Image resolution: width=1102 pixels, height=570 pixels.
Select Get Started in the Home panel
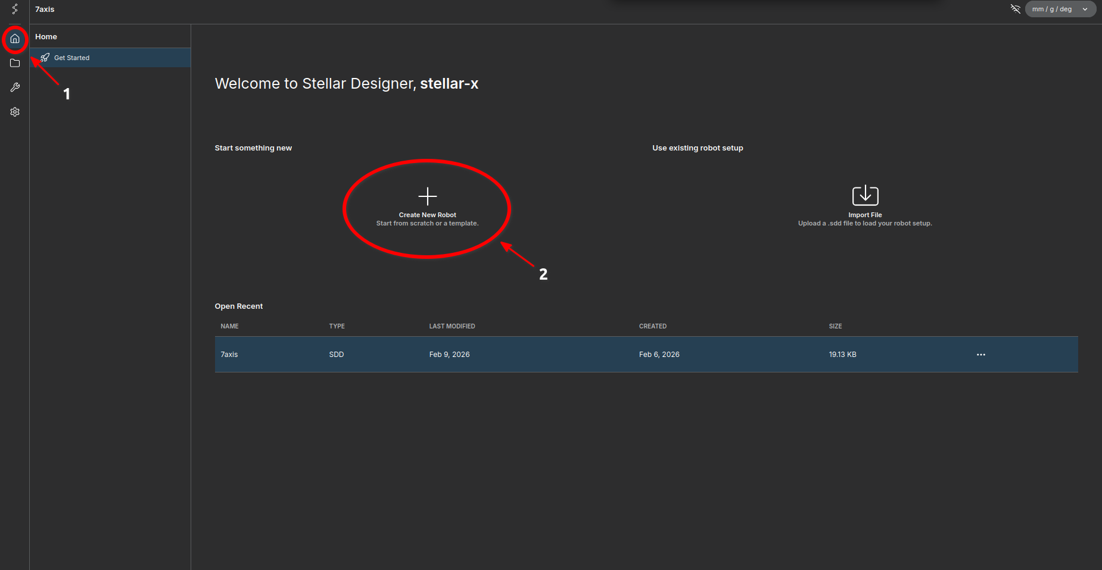coord(71,58)
